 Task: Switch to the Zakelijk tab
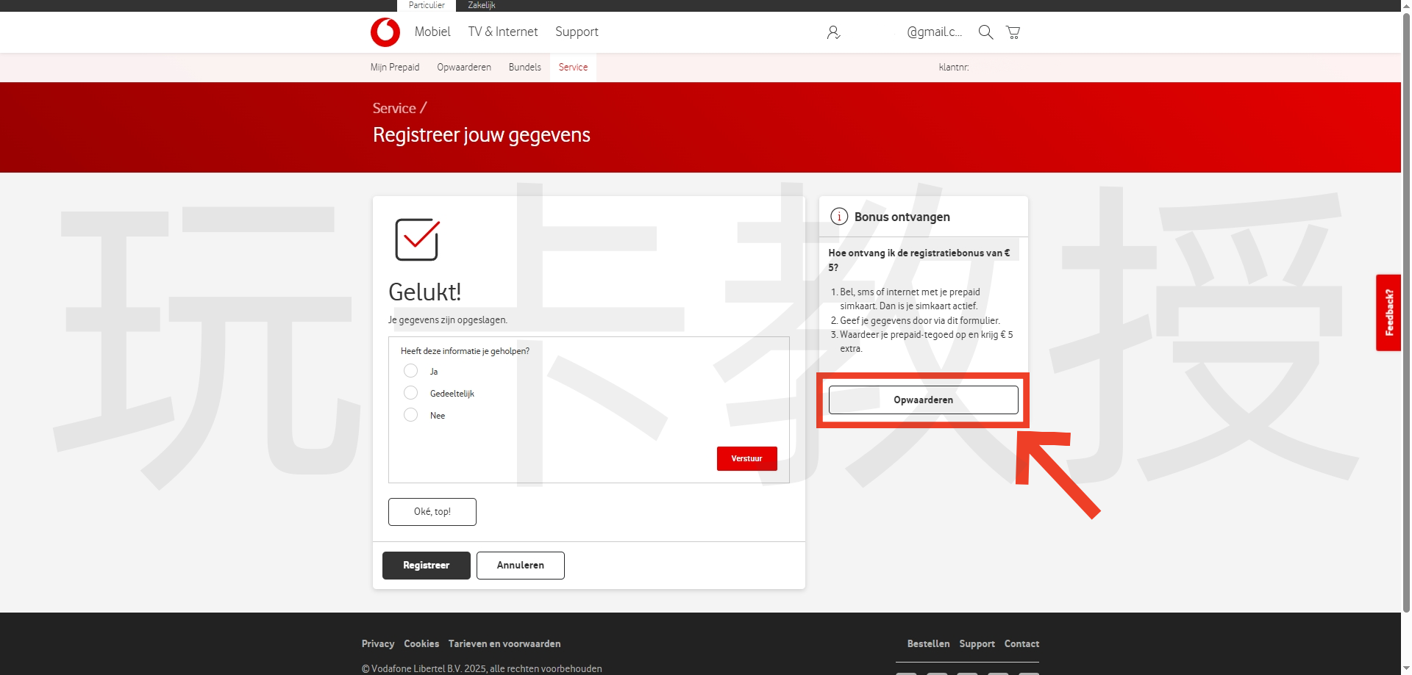coord(482,5)
